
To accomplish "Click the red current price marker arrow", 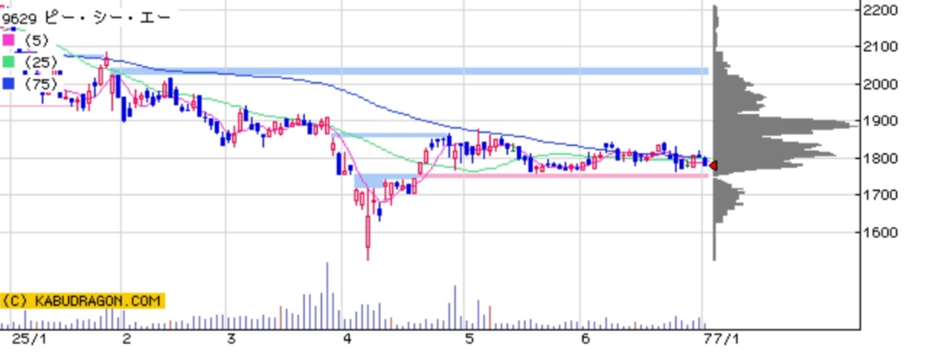I will point(712,165).
